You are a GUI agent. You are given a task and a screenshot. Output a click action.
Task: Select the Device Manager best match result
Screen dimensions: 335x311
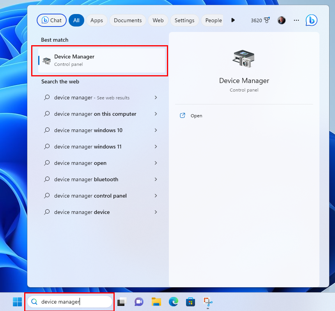pyautogui.click(x=101, y=60)
